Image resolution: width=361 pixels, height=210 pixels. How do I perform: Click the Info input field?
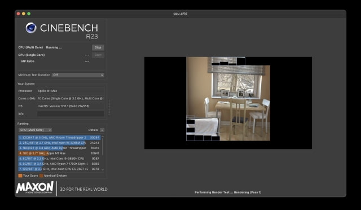(71, 113)
